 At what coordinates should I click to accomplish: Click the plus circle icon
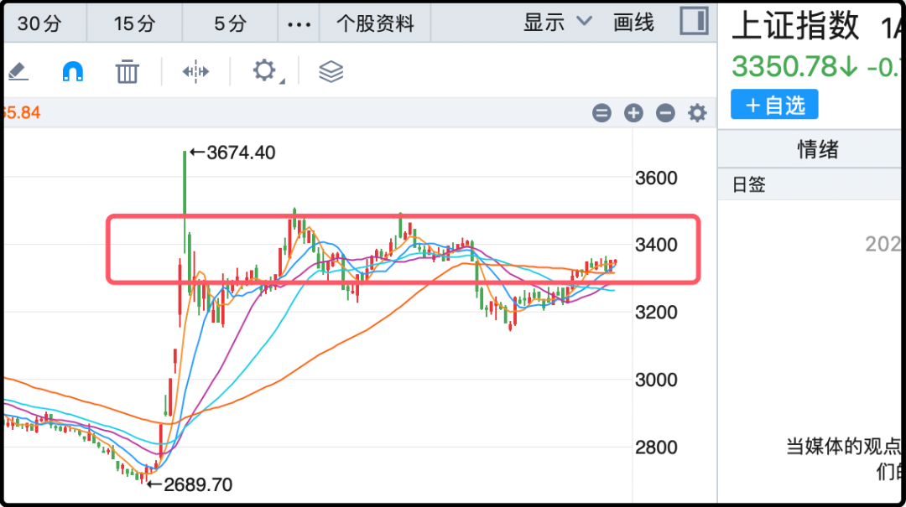pyautogui.click(x=633, y=113)
